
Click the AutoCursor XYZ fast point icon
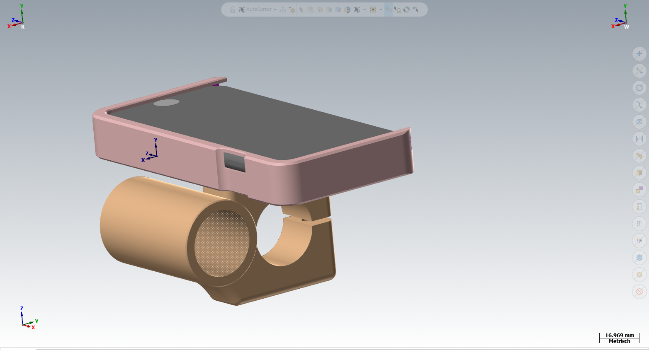[x=283, y=10]
